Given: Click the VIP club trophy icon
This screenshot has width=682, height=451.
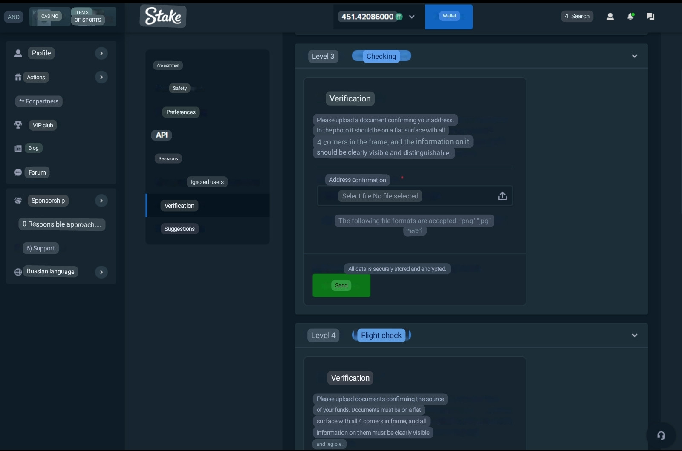Looking at the screenshot, I should pyautogui.click(x=18, y=125).
